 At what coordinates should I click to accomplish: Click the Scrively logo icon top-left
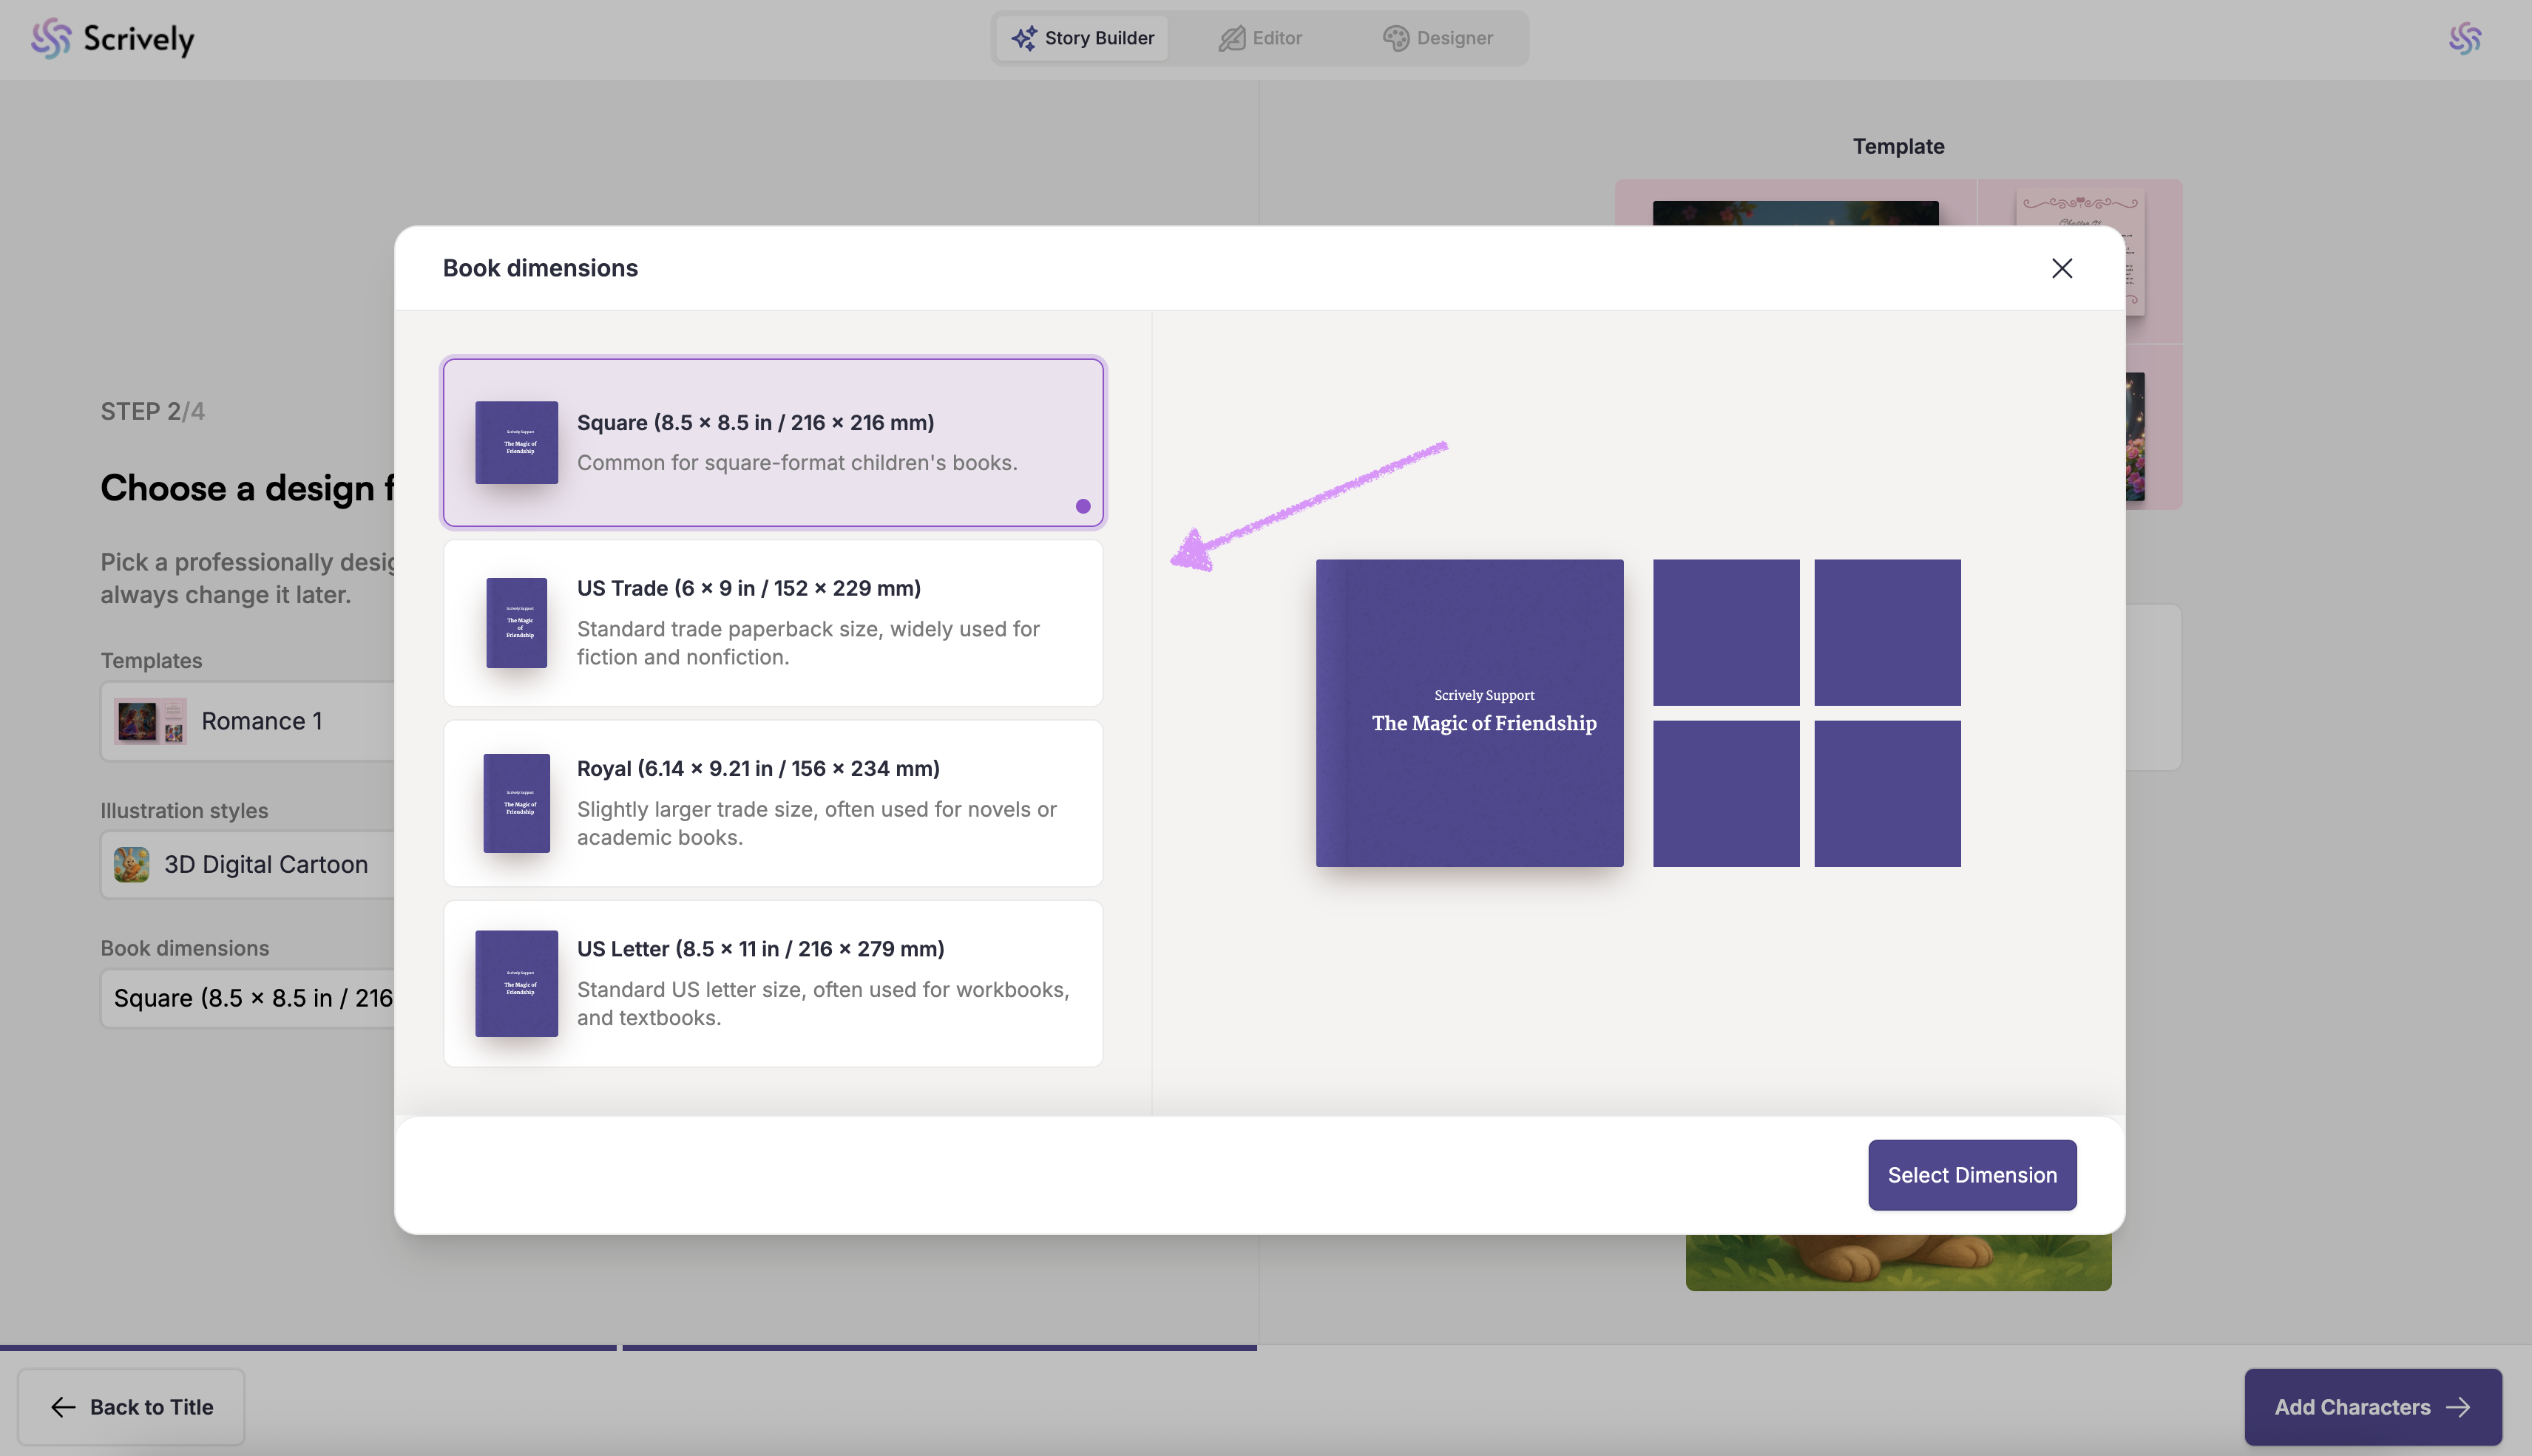[50, 39]
